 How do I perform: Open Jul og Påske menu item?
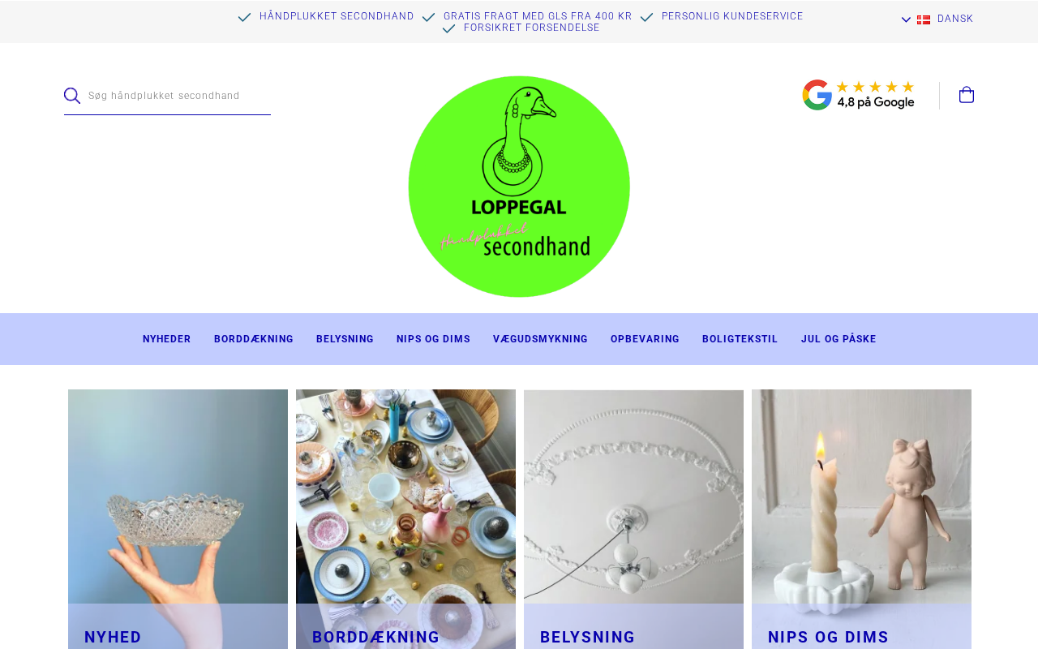[x=839, y=339]
